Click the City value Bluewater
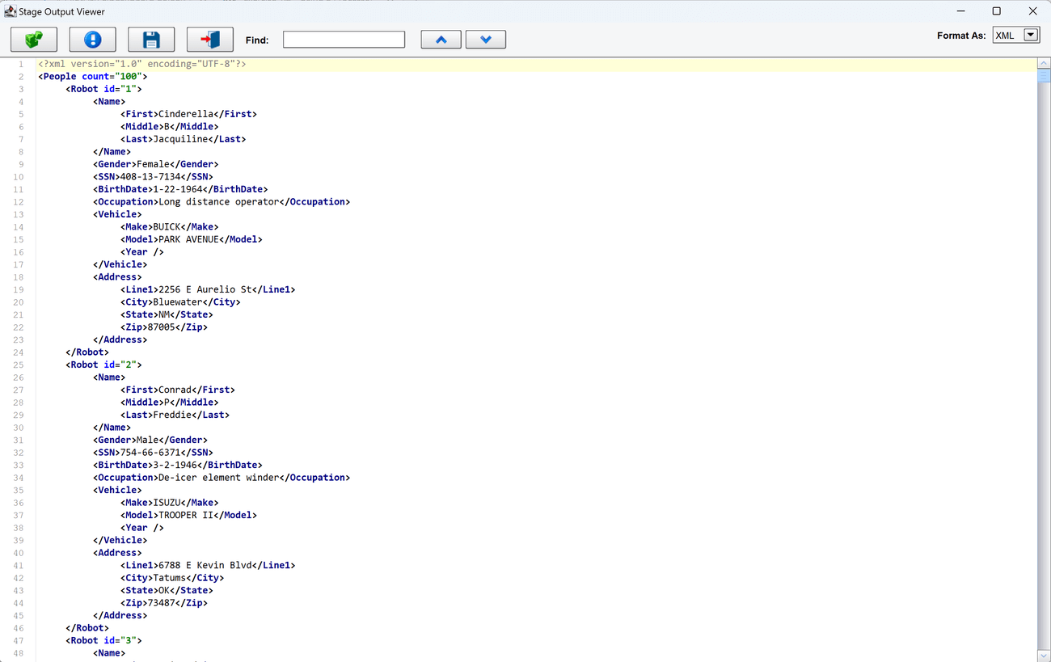The width and height of the screenshot is (1051, 662). click(x=178, y=302)
